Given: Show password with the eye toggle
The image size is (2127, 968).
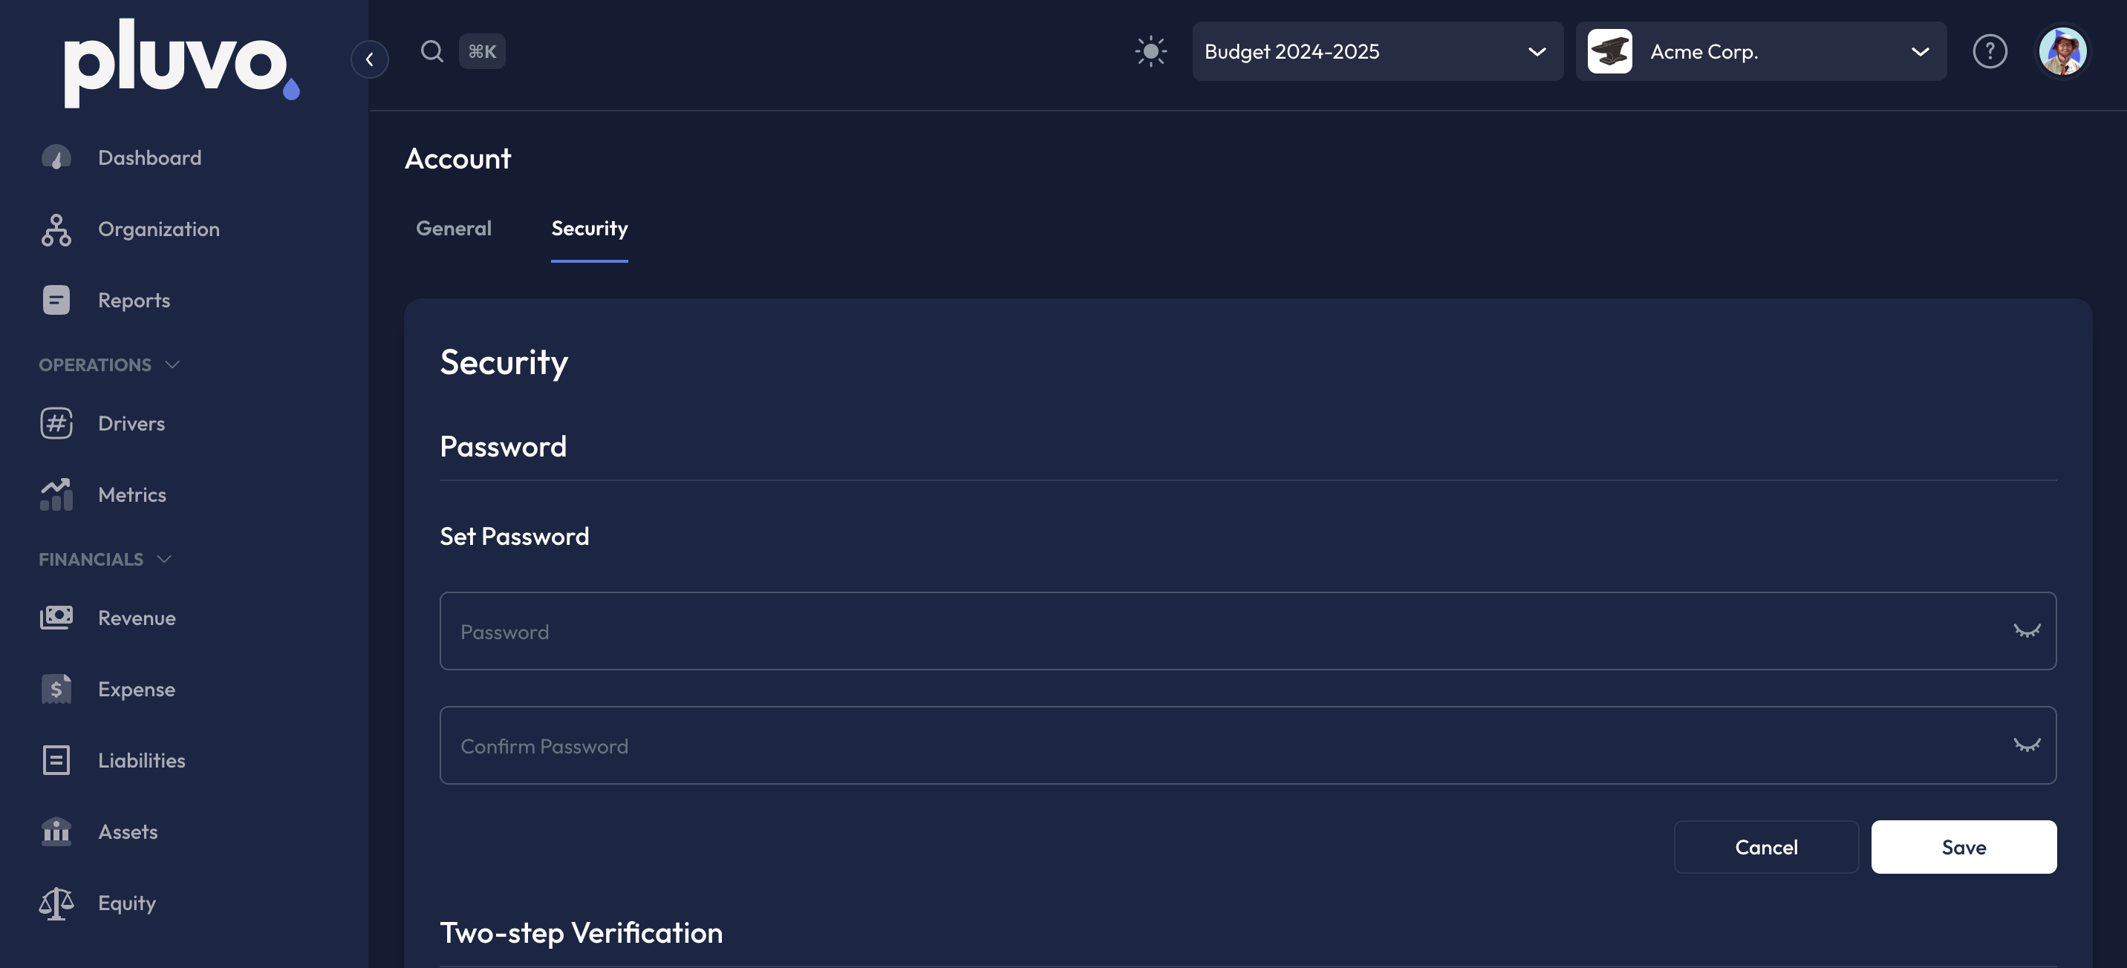Looking at the screenshot, I should coord(2026,631).
